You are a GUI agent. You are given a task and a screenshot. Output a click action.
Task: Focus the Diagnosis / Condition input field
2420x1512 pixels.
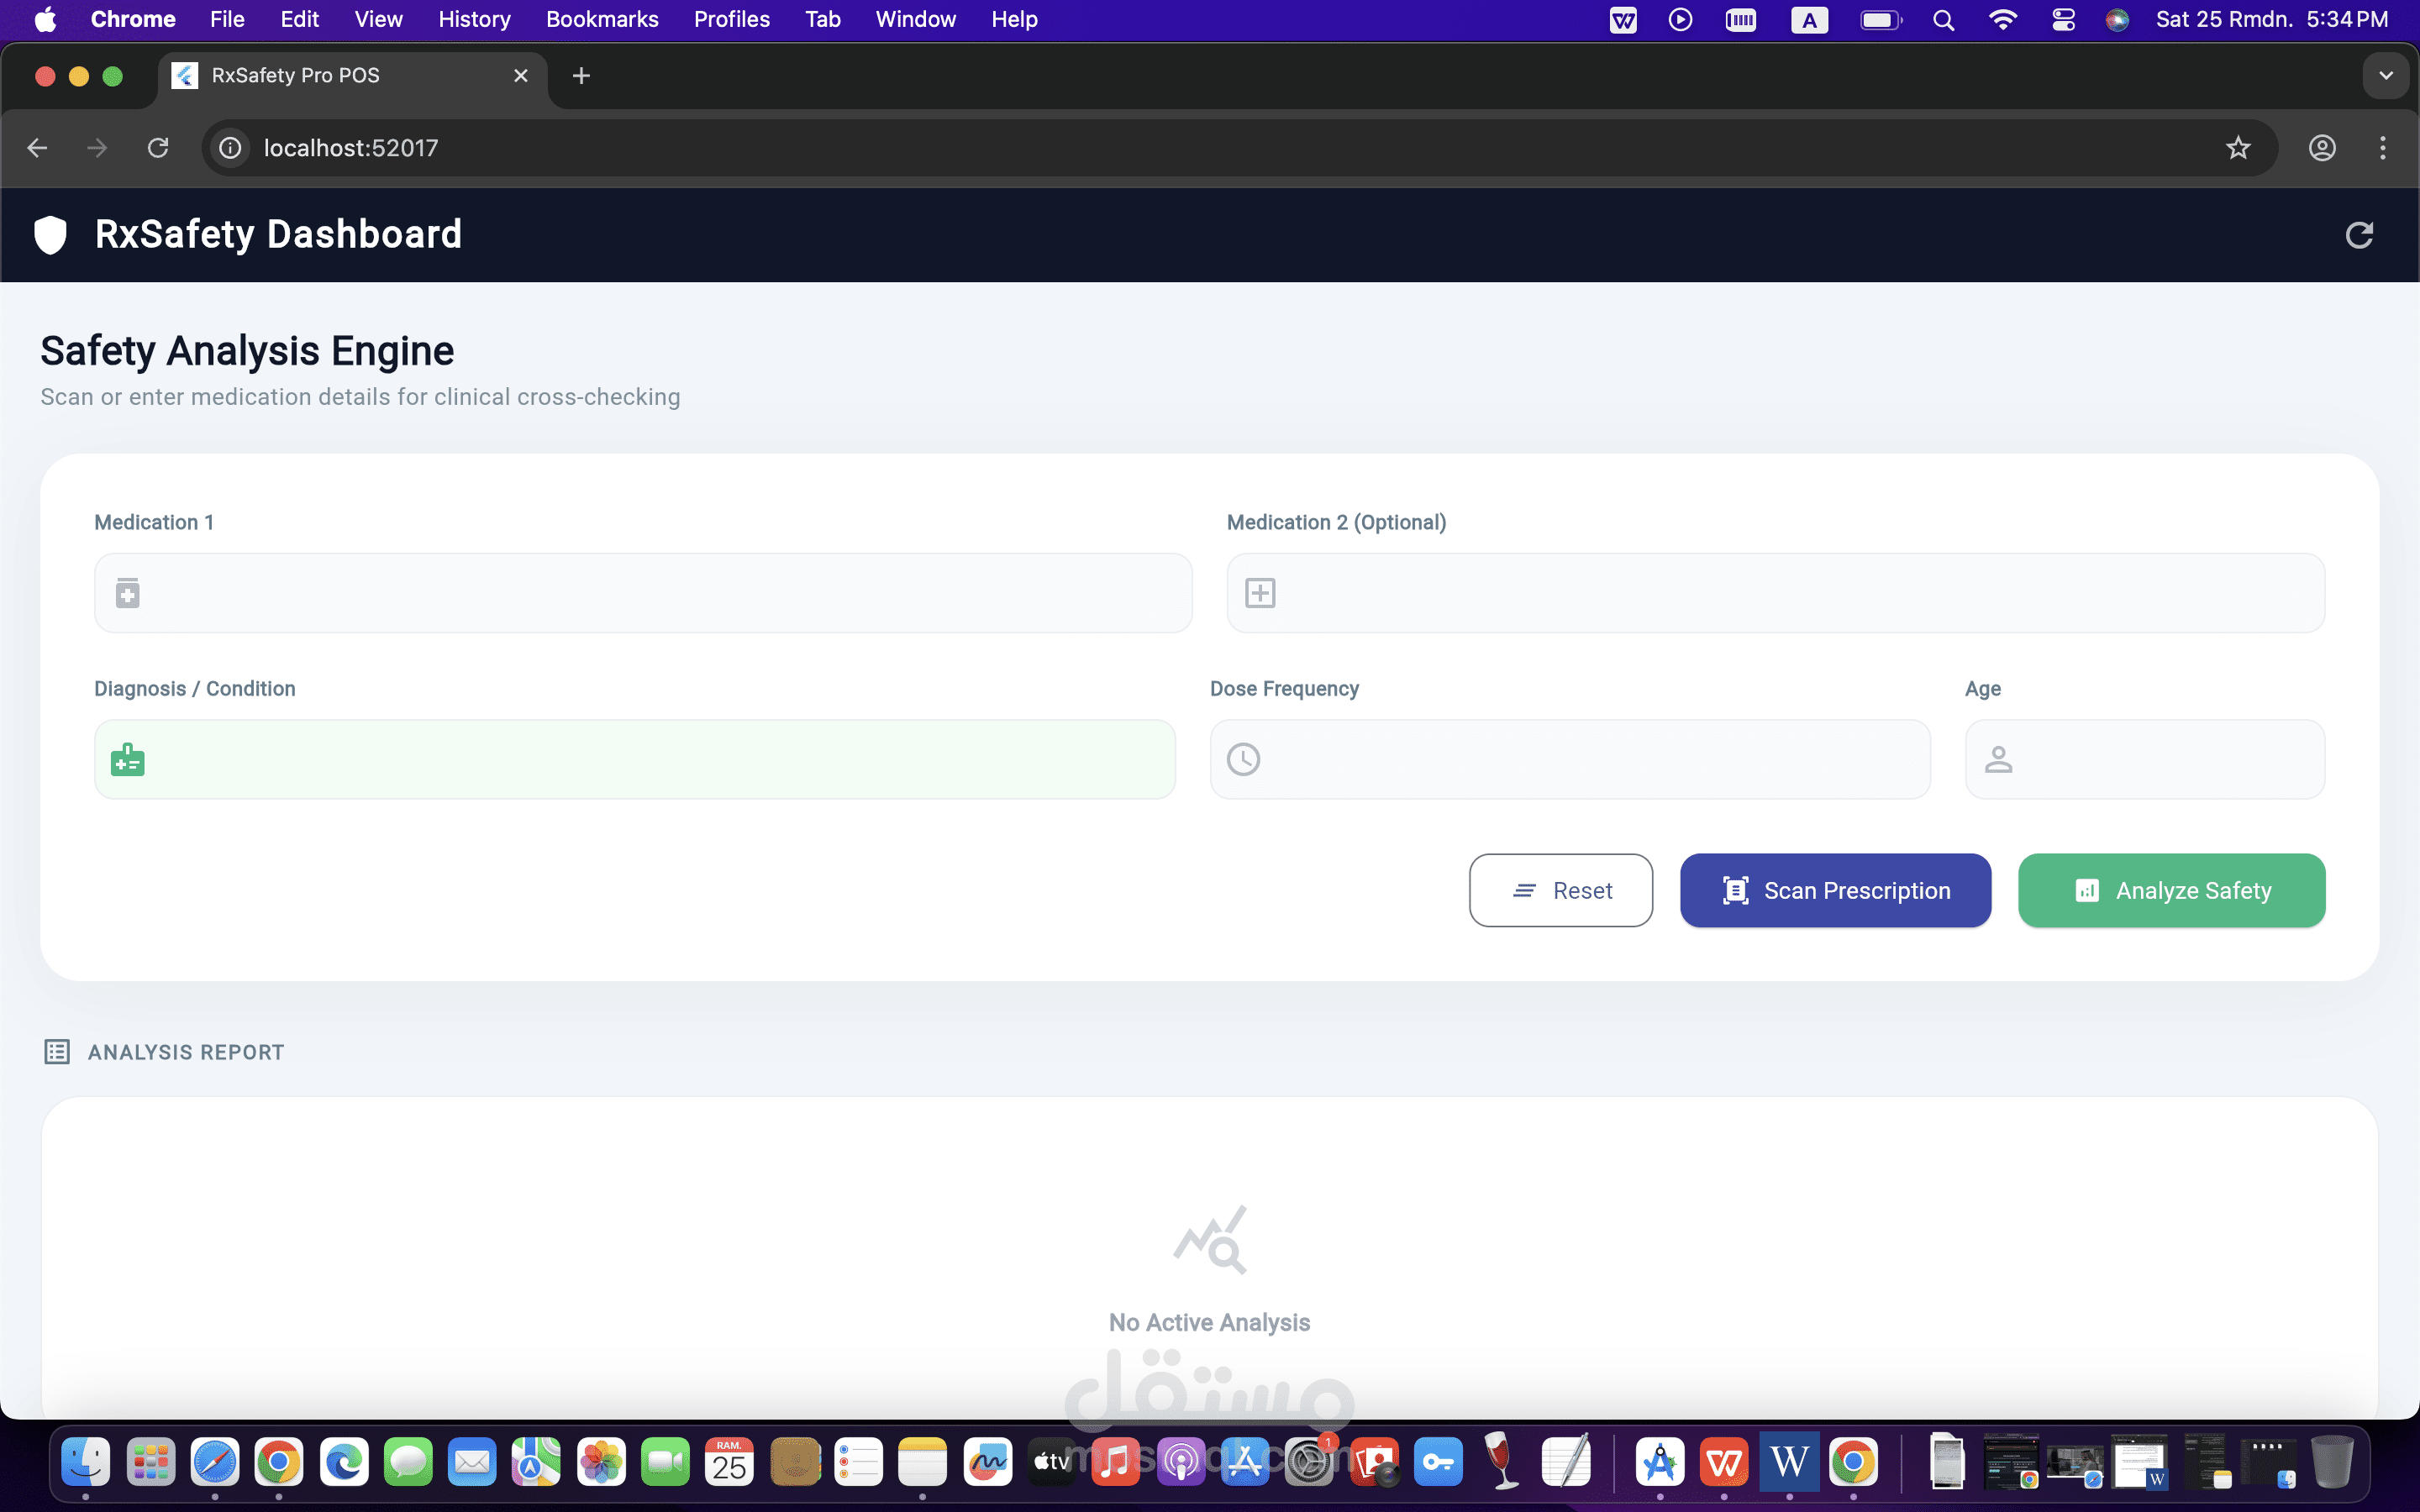635,759
